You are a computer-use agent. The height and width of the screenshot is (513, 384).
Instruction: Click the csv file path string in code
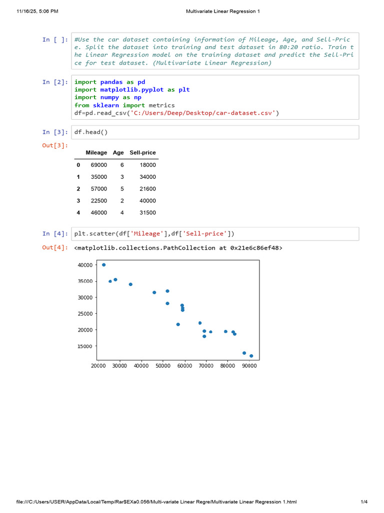(x=203, y=113)
